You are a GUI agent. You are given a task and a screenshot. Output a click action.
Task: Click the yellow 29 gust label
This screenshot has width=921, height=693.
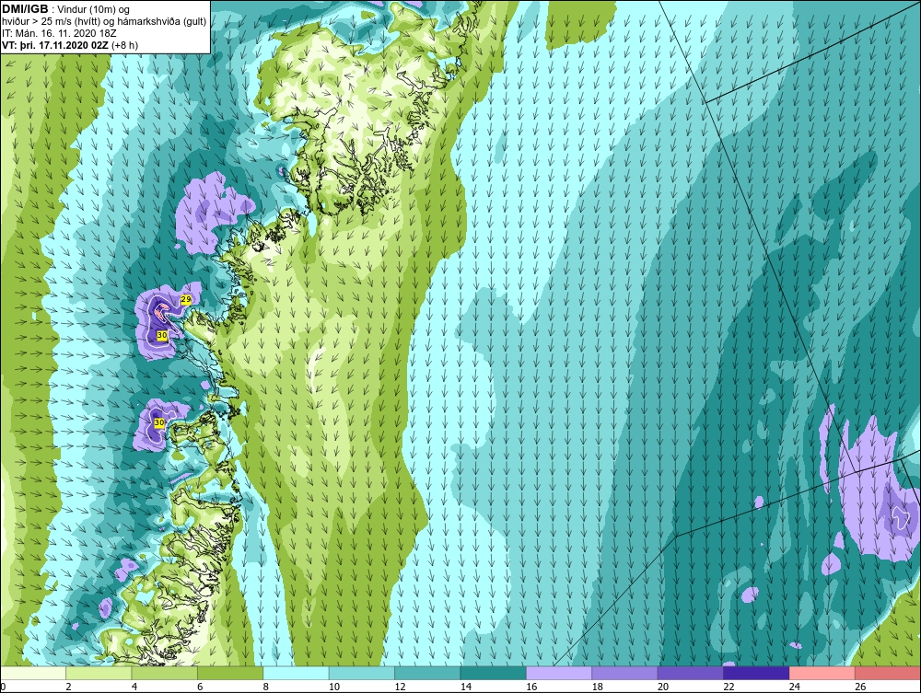pyautogui.click(x=186, y=300)
